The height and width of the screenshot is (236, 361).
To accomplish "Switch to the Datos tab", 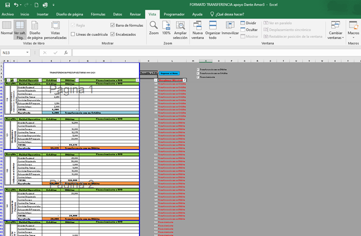I will coord(117,14).
